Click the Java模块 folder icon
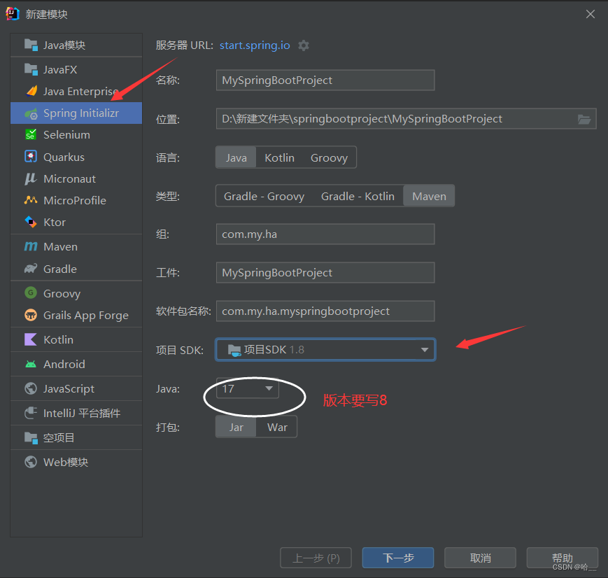The height and width of the screenshot is (578, 608). [31, 45]
